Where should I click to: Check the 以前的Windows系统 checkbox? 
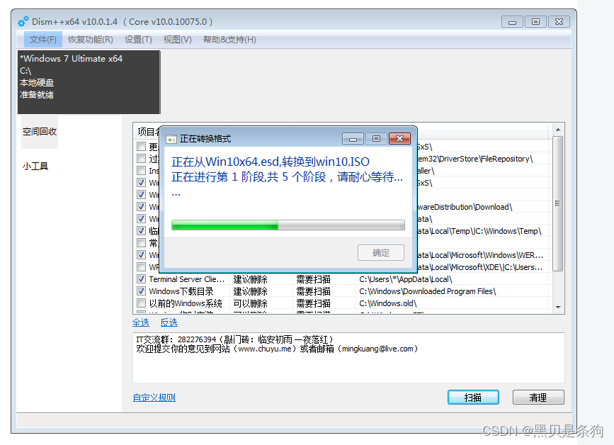tap(142, 303)
